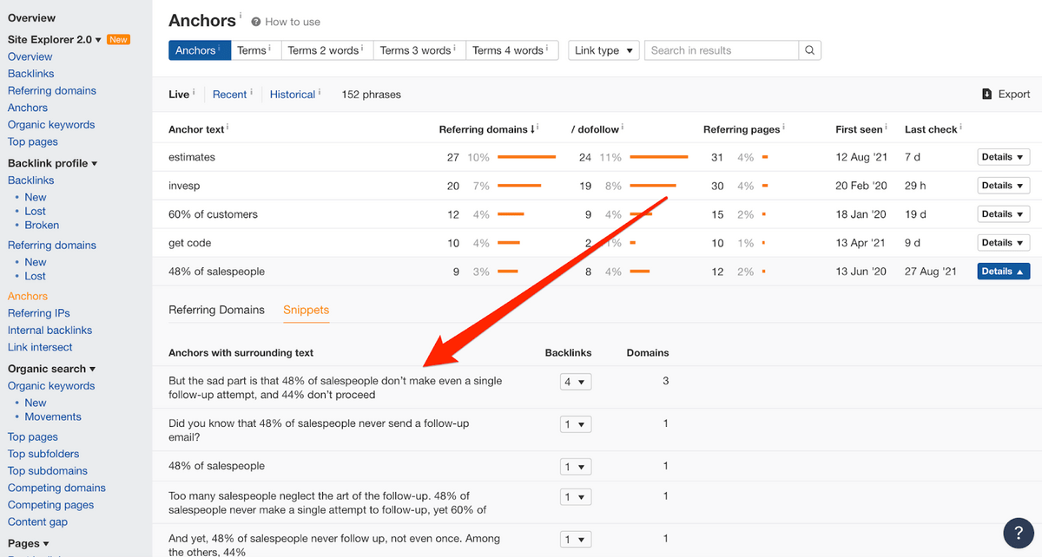Click the Search in results field
The image size is (1042, 557).
721,50
